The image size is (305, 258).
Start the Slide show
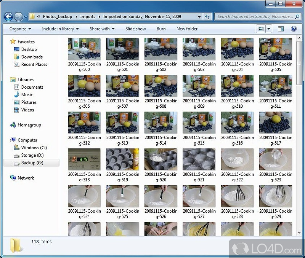[x=136, y=29]
